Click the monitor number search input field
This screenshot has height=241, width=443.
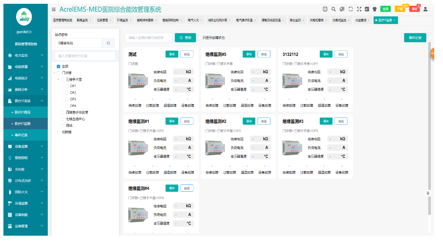tap(148, 38)
